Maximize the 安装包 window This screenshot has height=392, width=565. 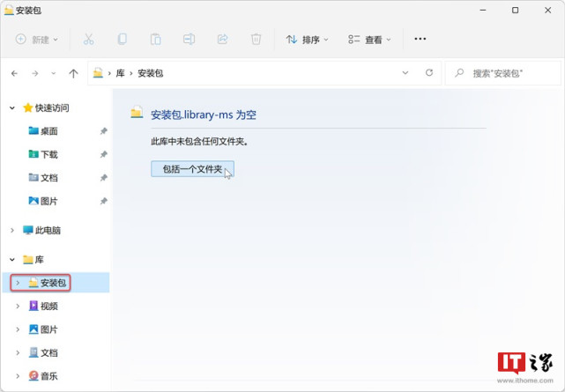coord(516,10)
